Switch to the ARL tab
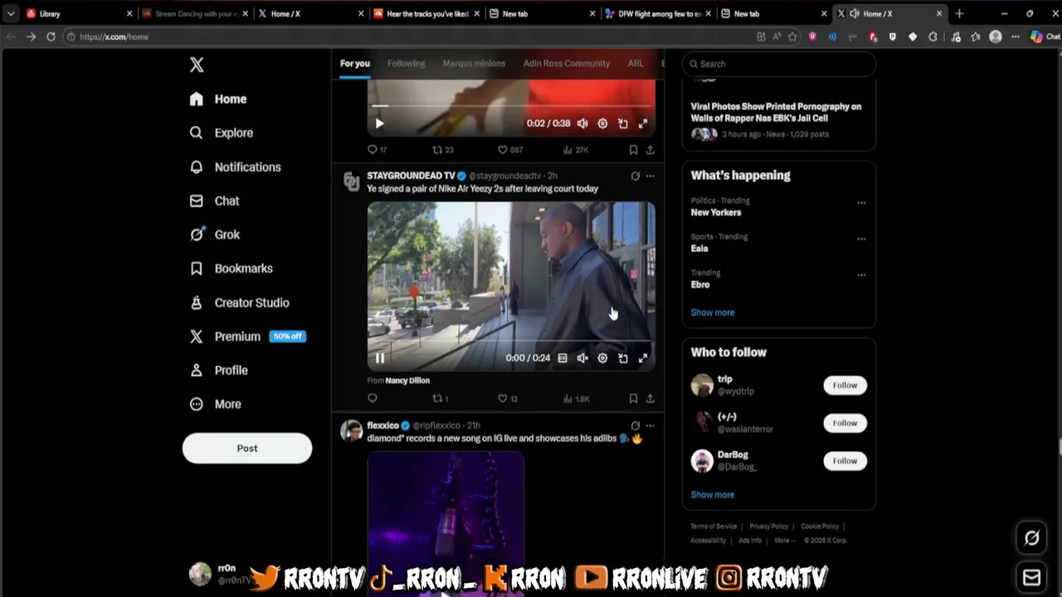Screen dimensions: 1062x597 [x=636, y=63]
